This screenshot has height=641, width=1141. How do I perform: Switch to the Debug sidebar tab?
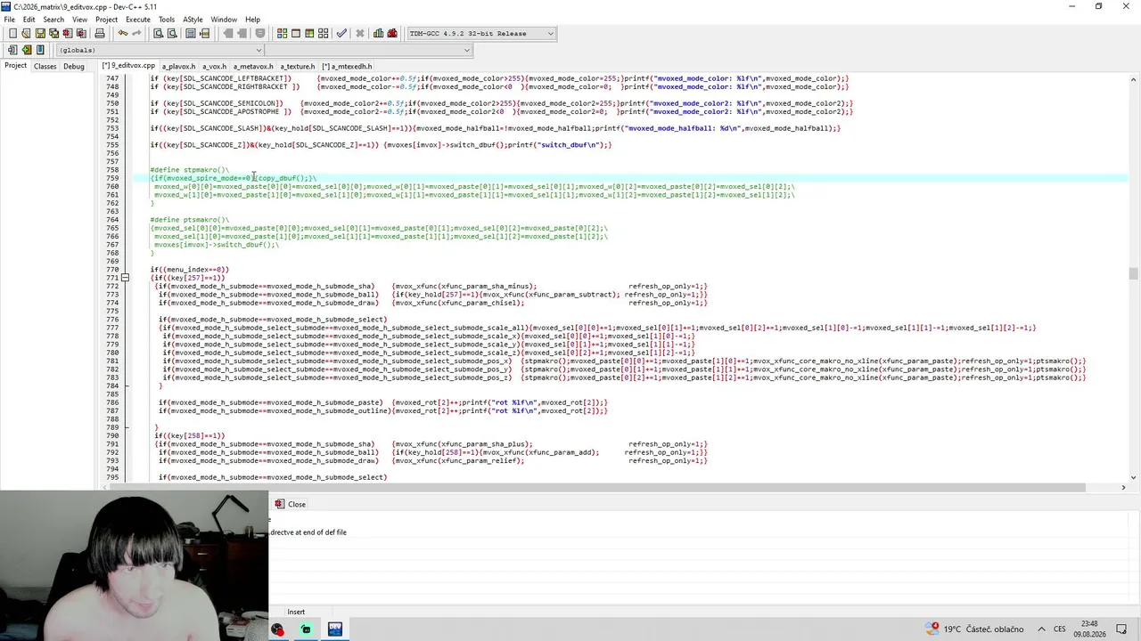click(x=74, y=66)
